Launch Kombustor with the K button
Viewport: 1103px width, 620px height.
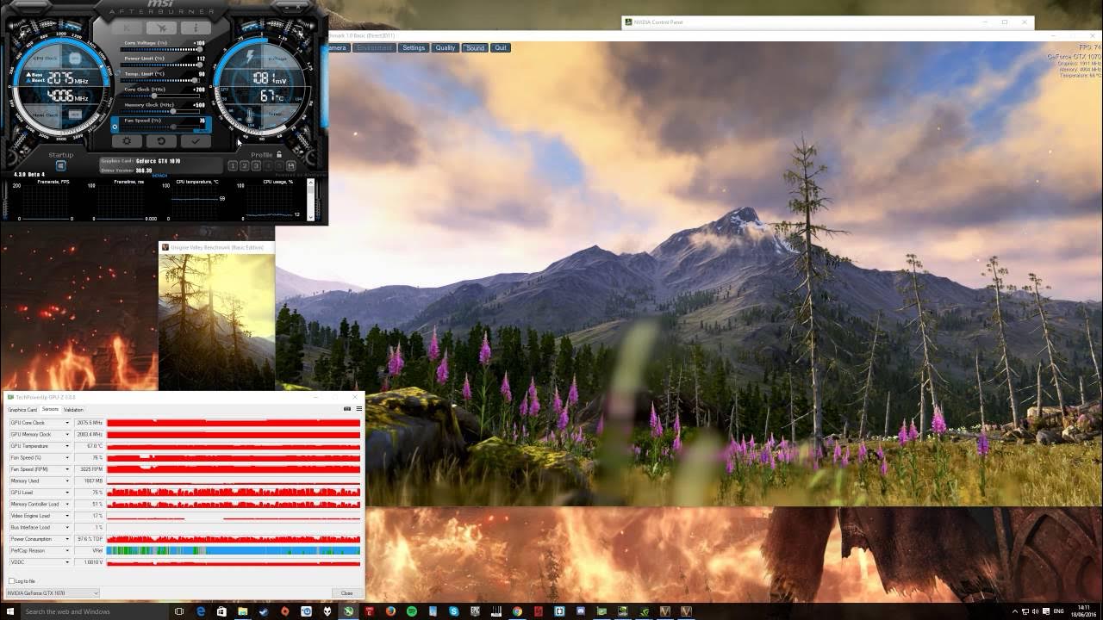[128, 28]
